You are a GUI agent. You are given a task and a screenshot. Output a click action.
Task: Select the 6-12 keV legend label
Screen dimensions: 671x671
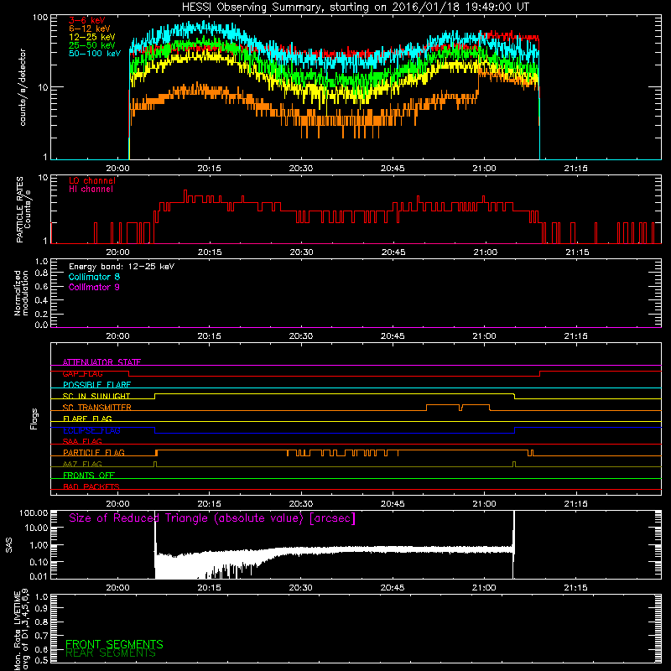90,29
